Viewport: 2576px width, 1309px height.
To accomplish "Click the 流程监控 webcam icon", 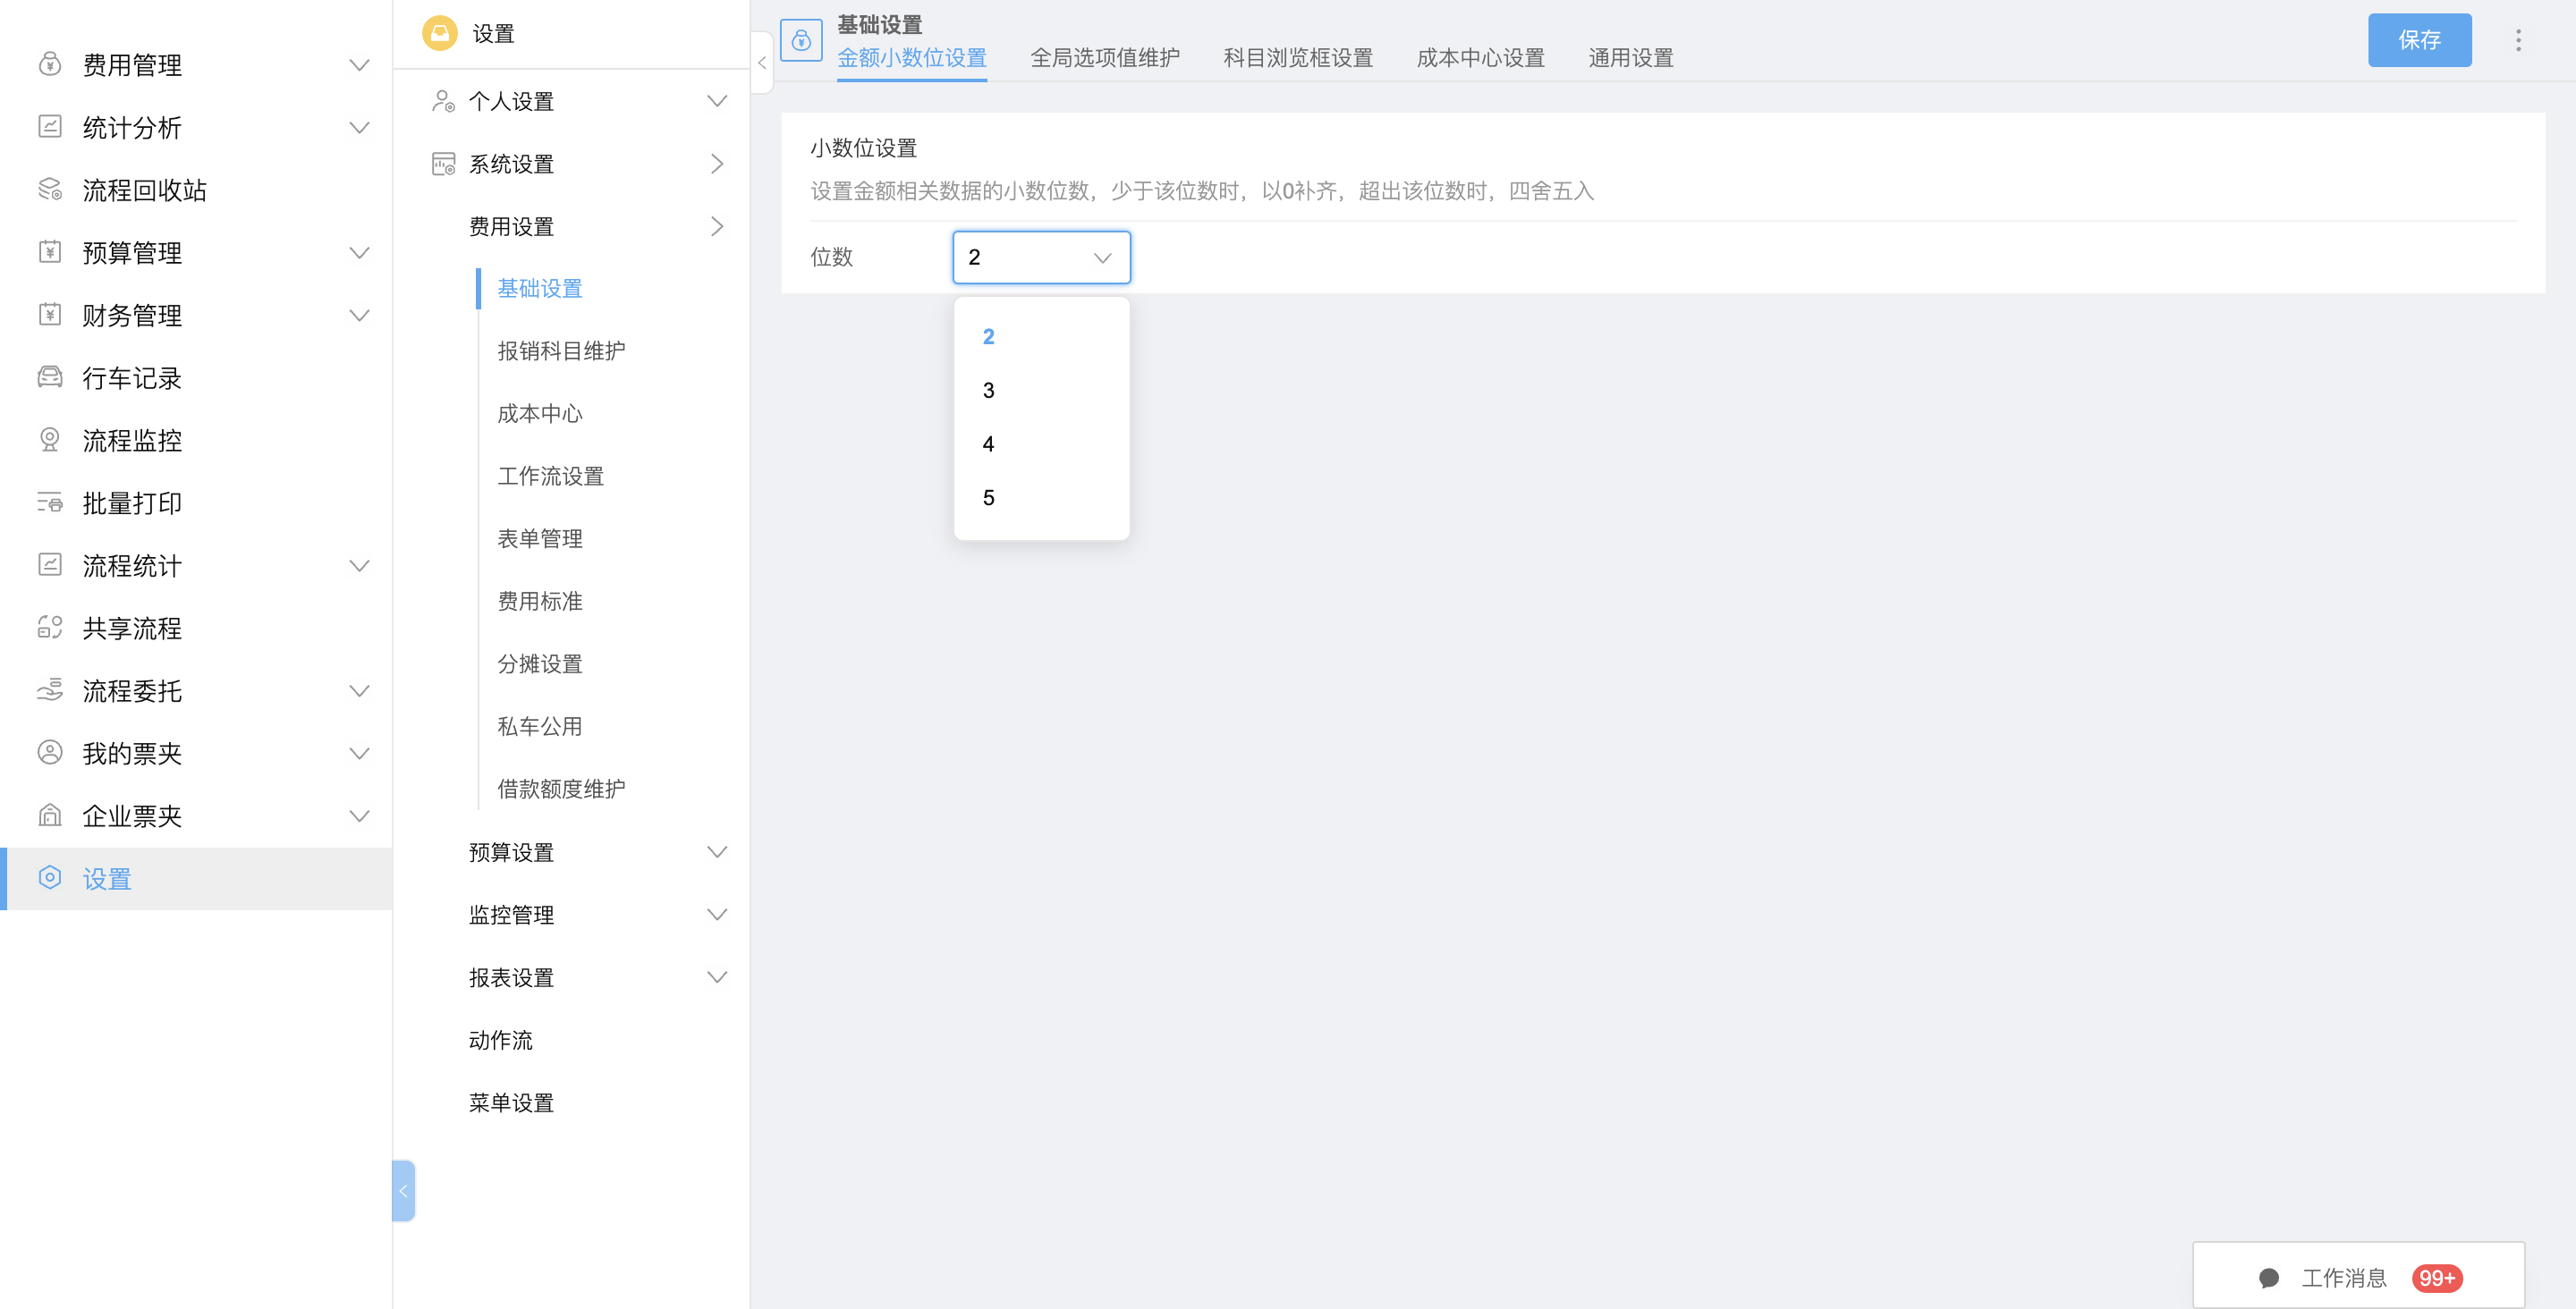I will 50,440.
